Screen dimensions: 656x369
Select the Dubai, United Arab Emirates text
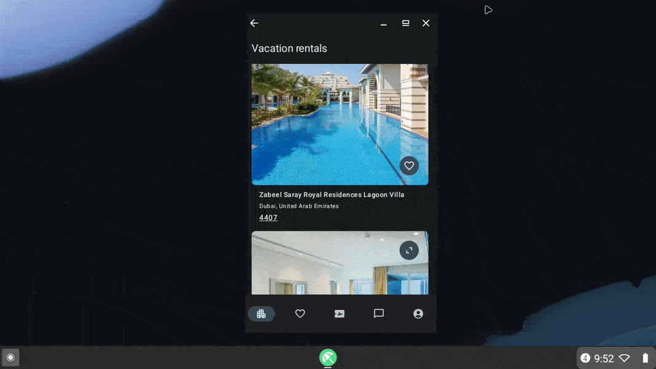(x=299, y=206)
